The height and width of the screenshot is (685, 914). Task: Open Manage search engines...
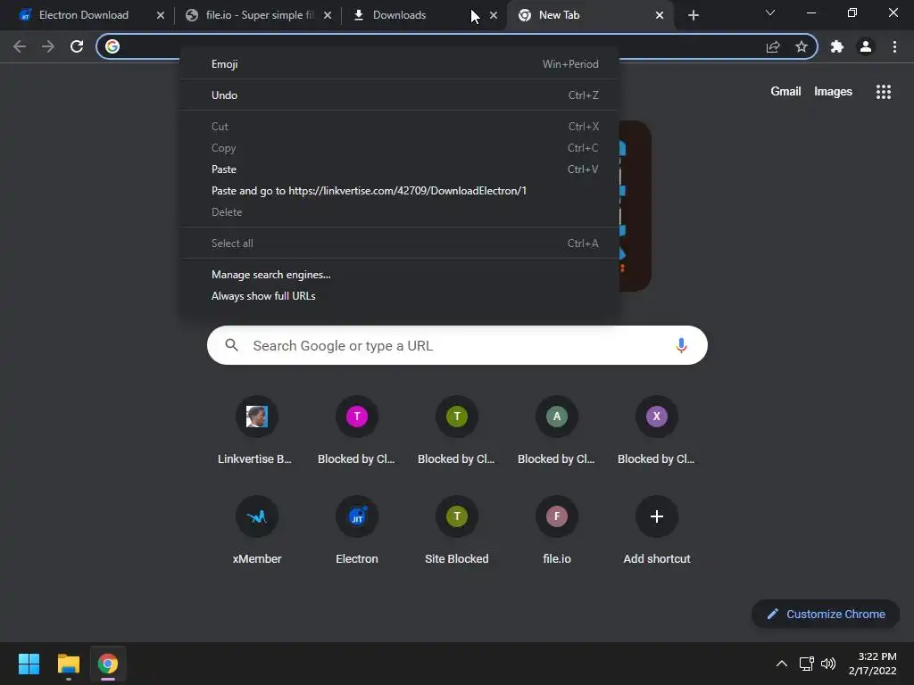coord(399,275)
